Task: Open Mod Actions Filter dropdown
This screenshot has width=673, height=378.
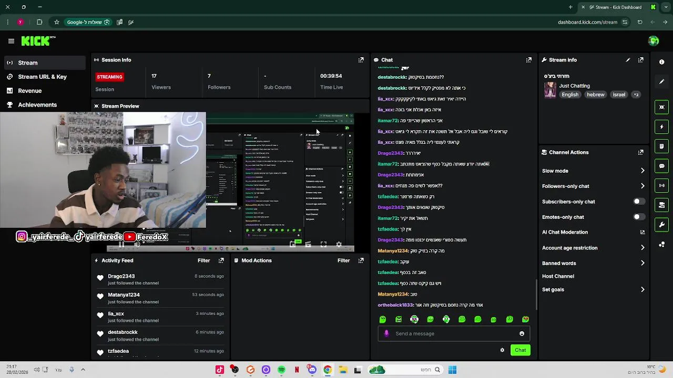Action: pyautogui.click(x=343, y=260)
